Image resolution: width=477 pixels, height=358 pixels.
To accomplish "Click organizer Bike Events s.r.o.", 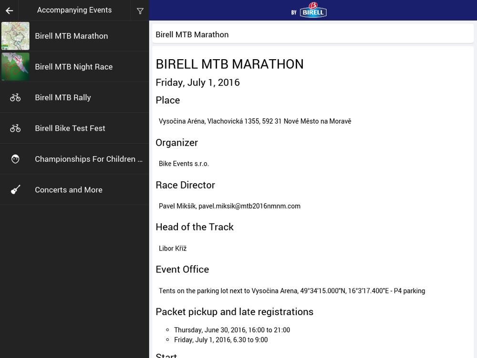I will coord(184,164).
